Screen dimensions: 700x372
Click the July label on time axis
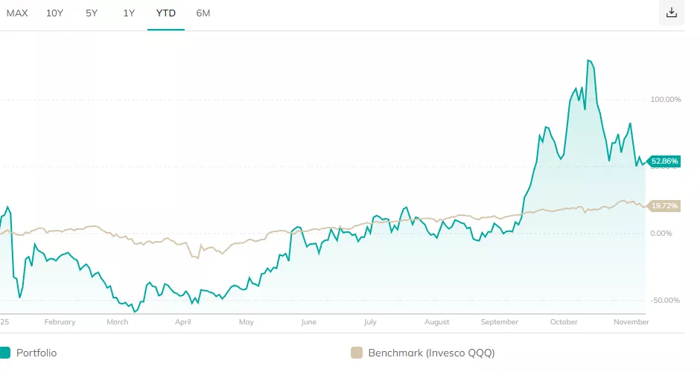[370, 322]
